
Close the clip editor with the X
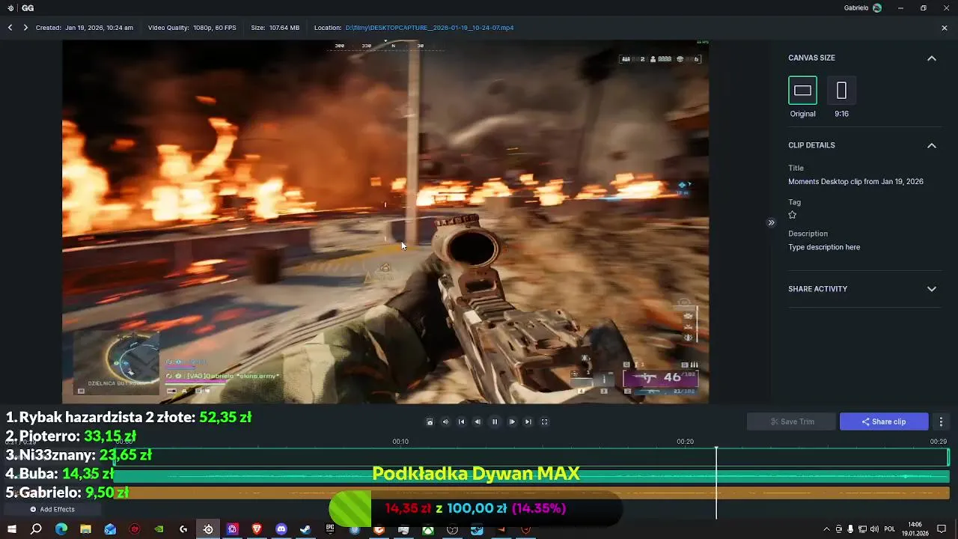click(945, 28)
